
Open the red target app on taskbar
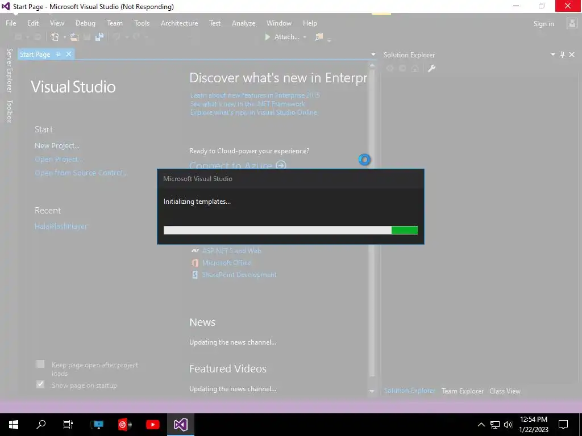(x=124, y=425)
